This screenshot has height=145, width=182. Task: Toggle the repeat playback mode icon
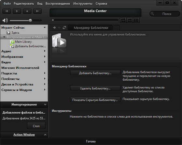123,20
